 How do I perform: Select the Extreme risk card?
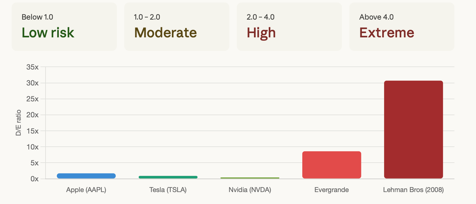click(402, 27)
